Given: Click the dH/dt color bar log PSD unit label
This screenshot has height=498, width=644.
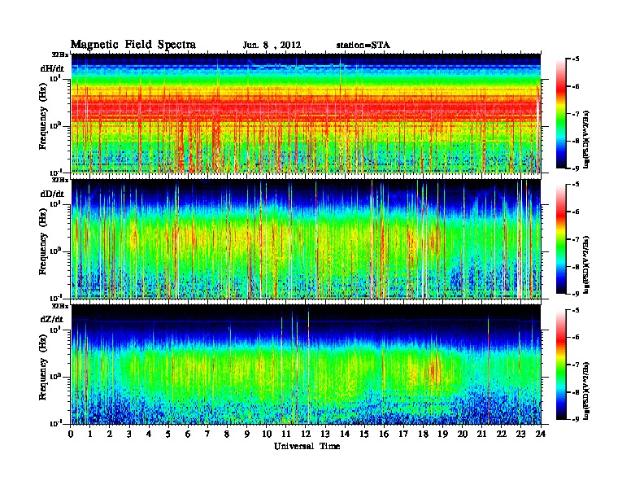Looking at the screenshot, I should point(586,138).
